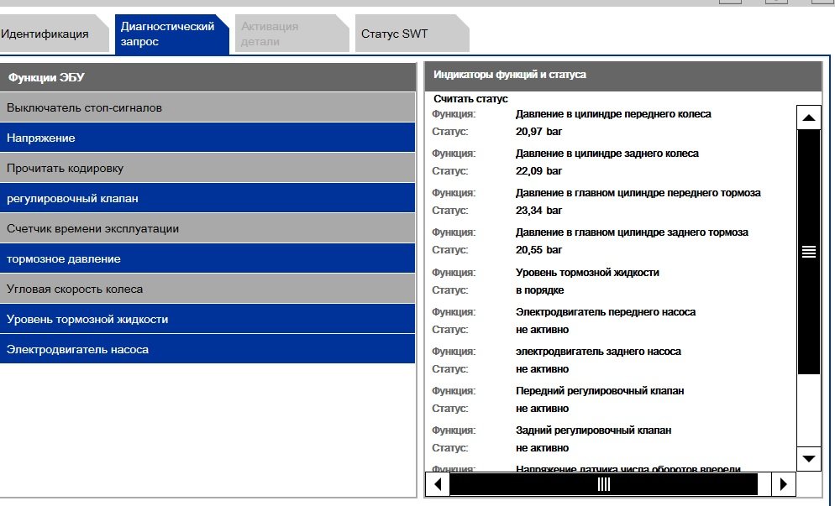Choose Прочитать кодировку in the list
The height and width of the screenshot is (506, 835).
coord(207,168)
